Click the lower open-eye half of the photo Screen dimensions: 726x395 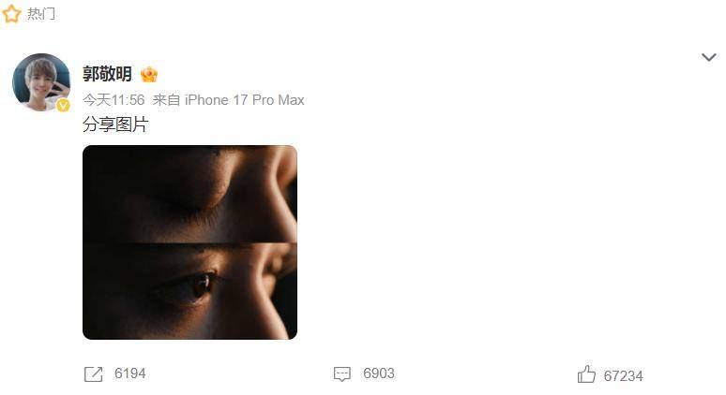189,291
